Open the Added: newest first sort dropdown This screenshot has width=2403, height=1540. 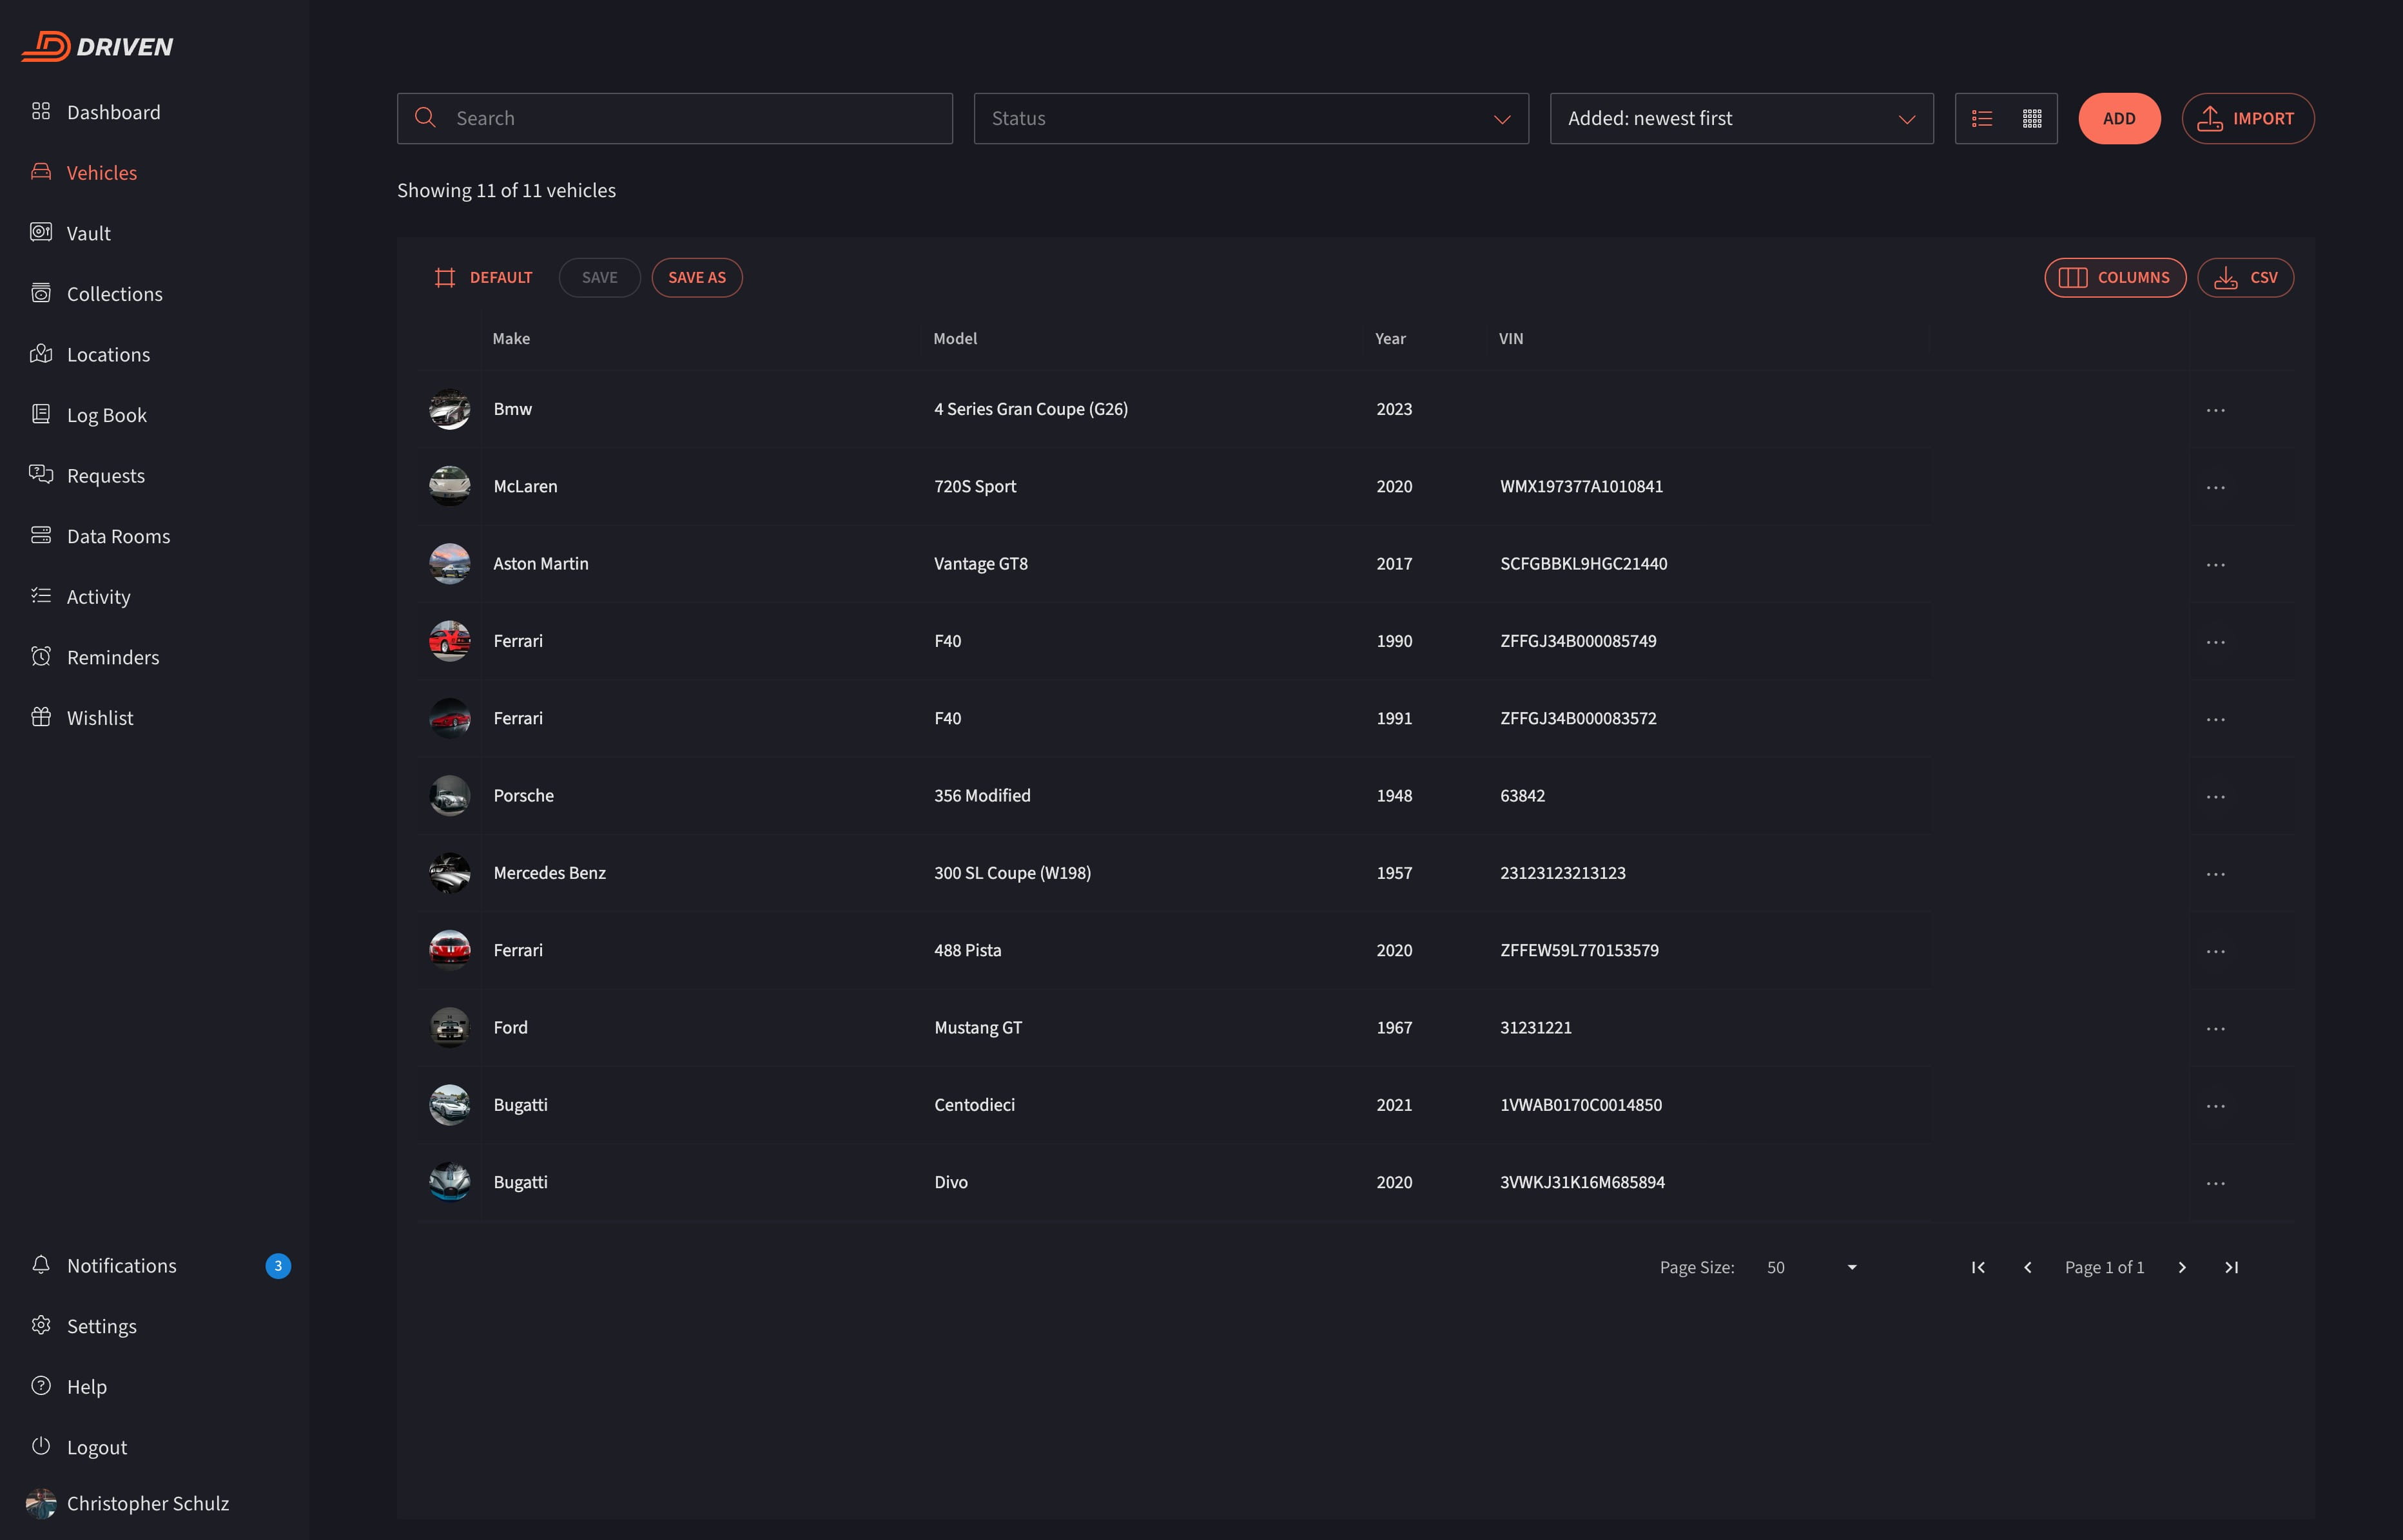(x=1741, y=119)
